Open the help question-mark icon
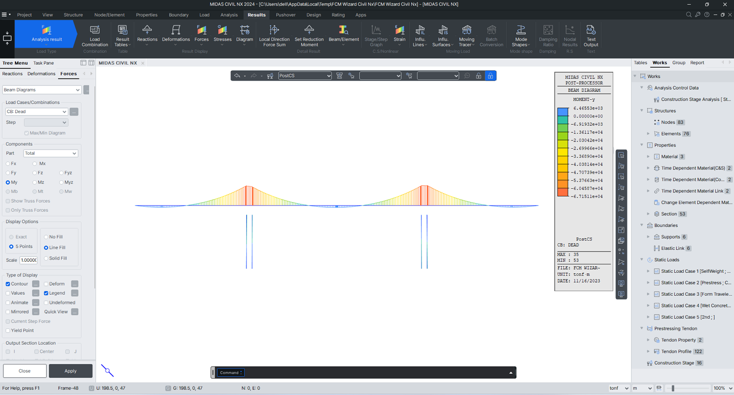This screenshot has width=734, height=395. pos(706,15)
